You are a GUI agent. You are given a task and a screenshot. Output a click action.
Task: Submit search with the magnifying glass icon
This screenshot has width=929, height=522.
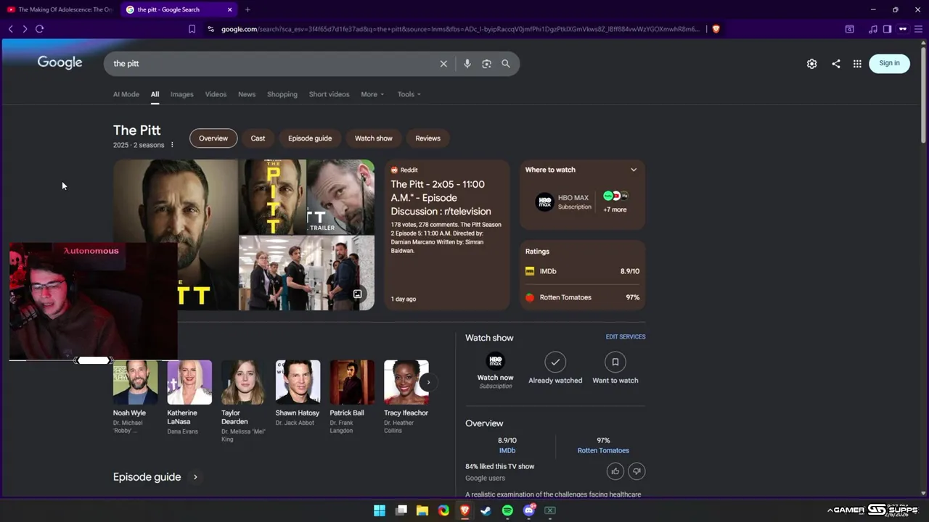pos(506,64)
